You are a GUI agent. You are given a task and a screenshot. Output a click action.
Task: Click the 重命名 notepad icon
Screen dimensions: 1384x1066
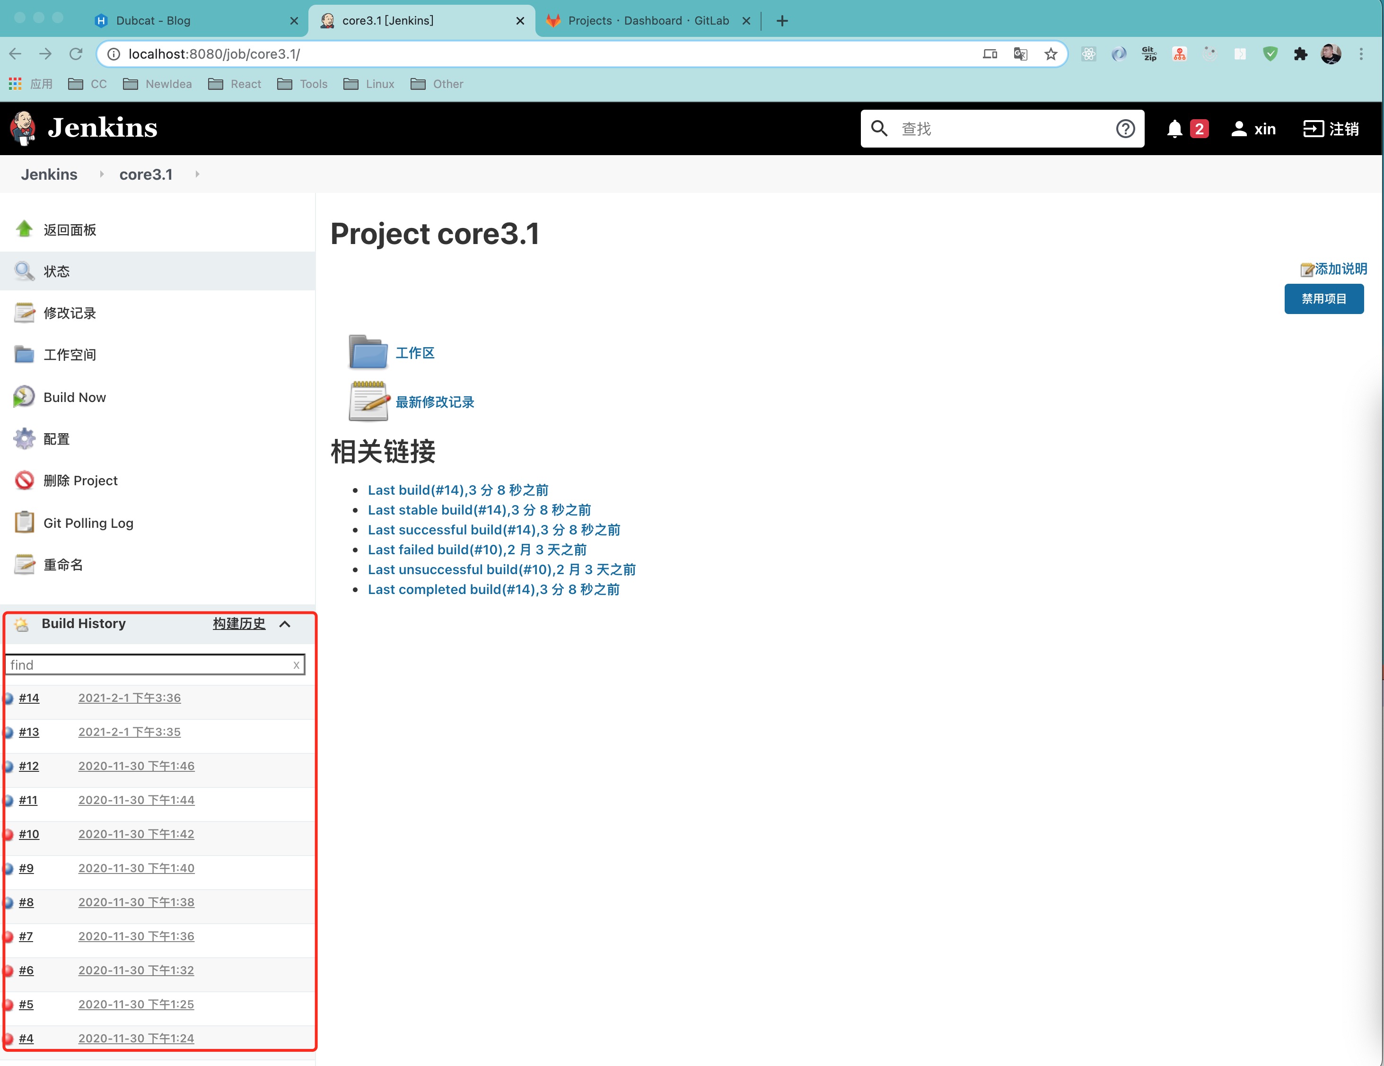click(24, 564)
